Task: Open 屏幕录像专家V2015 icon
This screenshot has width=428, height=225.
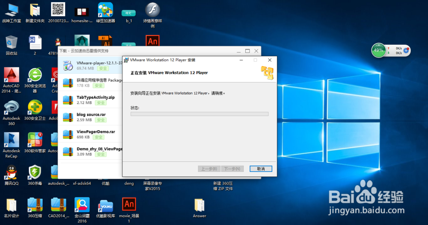Action: coord(152,186)
